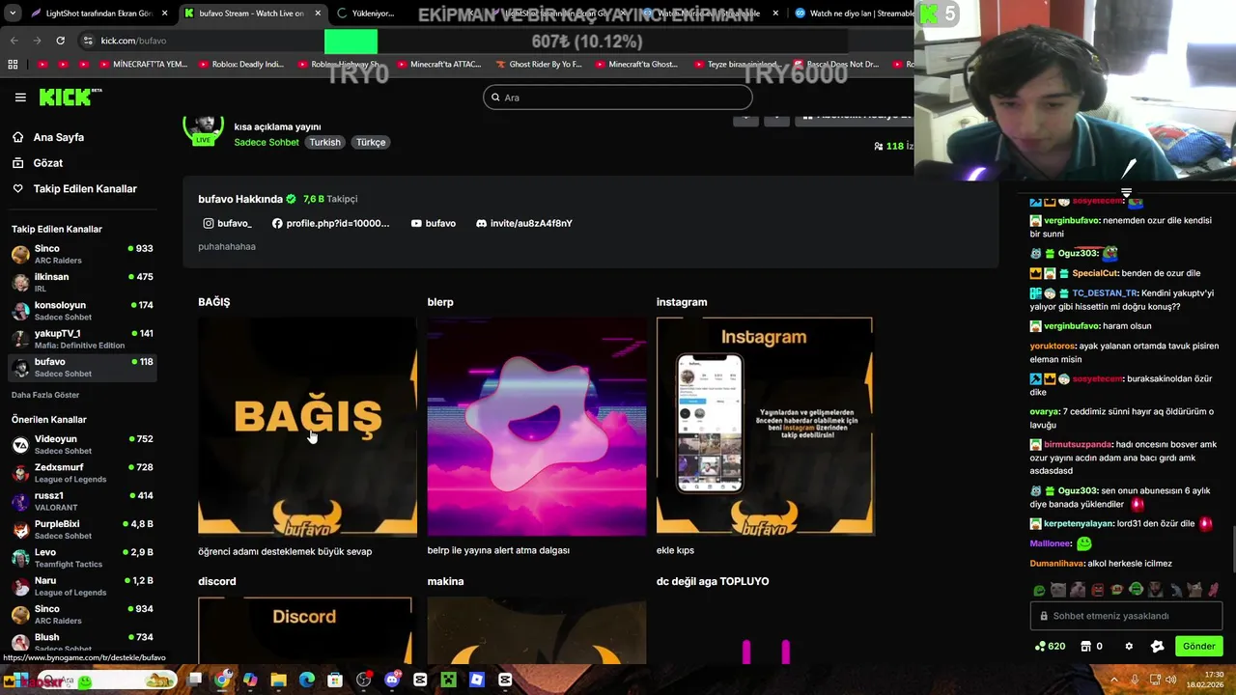
Task: Click the angry red face emote
Action: pyautogui.click(x=1097, y=590)
